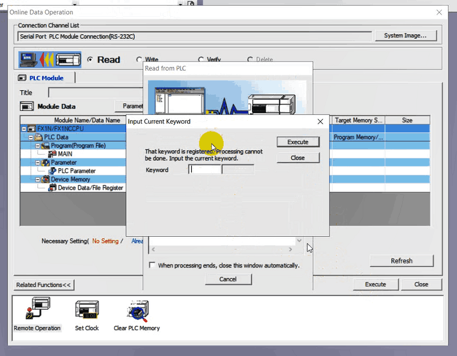
Task: Collapse the FX1N/FX1NCCPU tree node
Action: click(24, 129)
